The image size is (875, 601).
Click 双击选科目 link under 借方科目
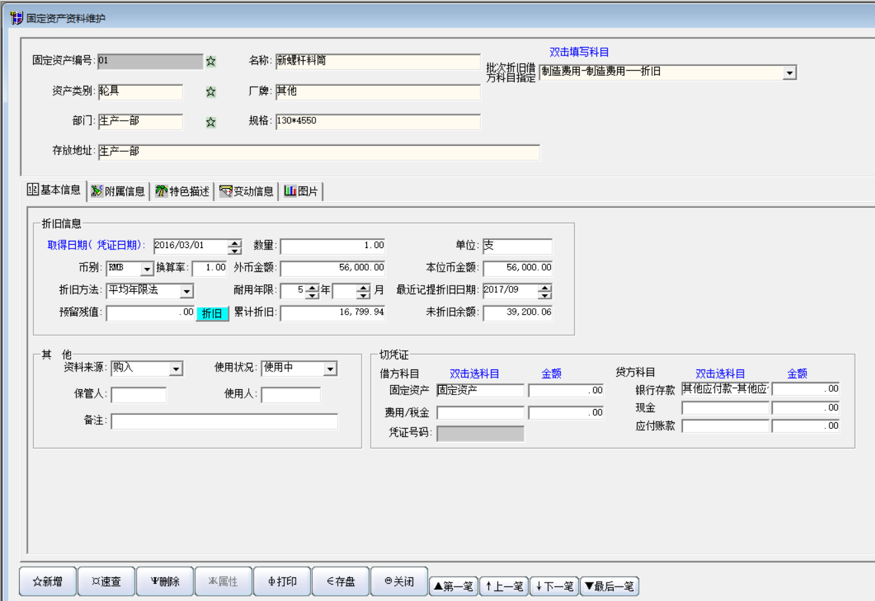click(x=474, y=374)
